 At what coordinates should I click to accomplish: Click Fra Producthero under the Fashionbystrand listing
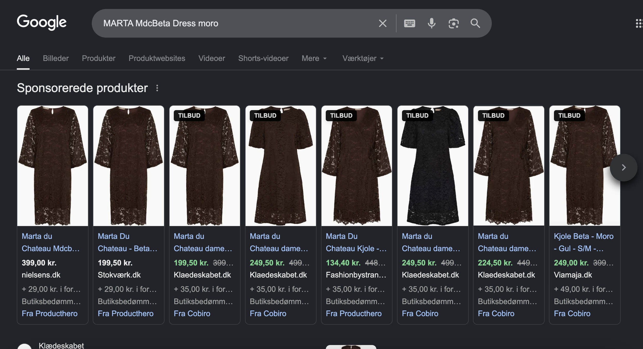(x=354, y=313)
